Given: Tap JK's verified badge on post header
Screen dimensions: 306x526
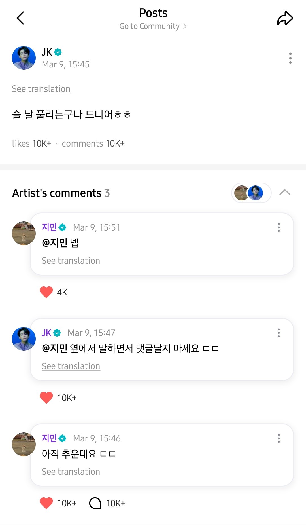Looking at the screenshot, I should [x=58, y=52].
